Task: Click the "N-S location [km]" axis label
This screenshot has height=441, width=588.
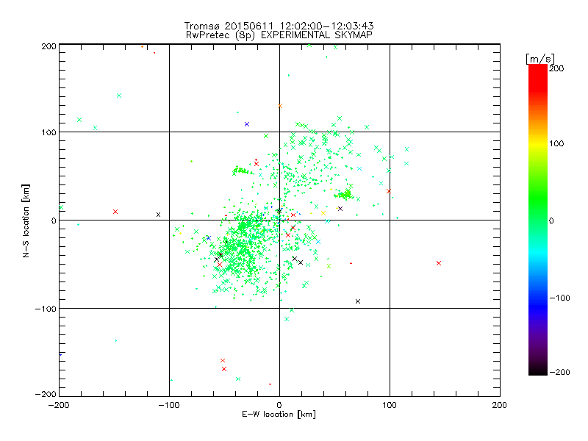Action: pos(26,220)
